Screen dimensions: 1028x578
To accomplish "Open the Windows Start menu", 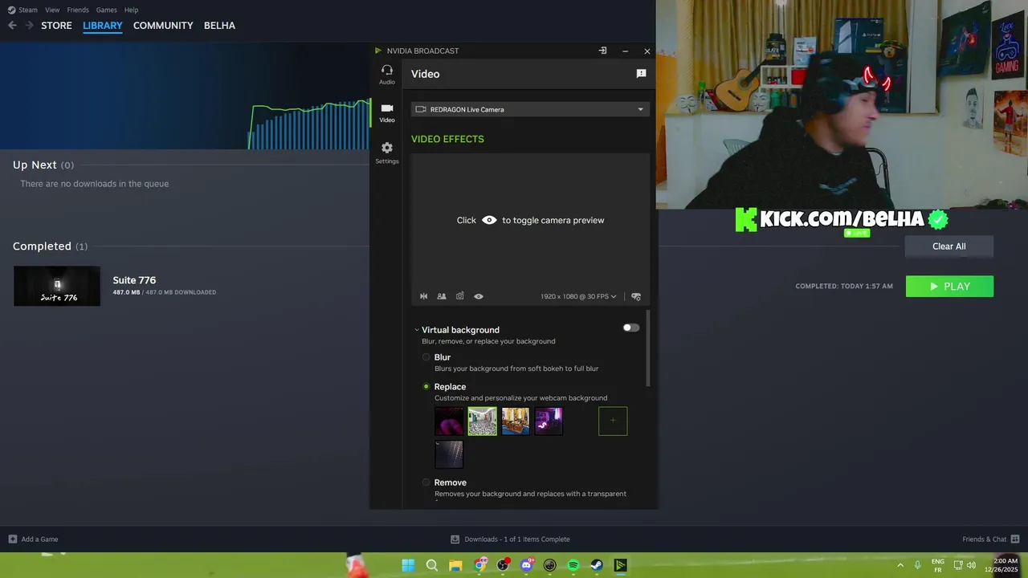I will (408, 565).
